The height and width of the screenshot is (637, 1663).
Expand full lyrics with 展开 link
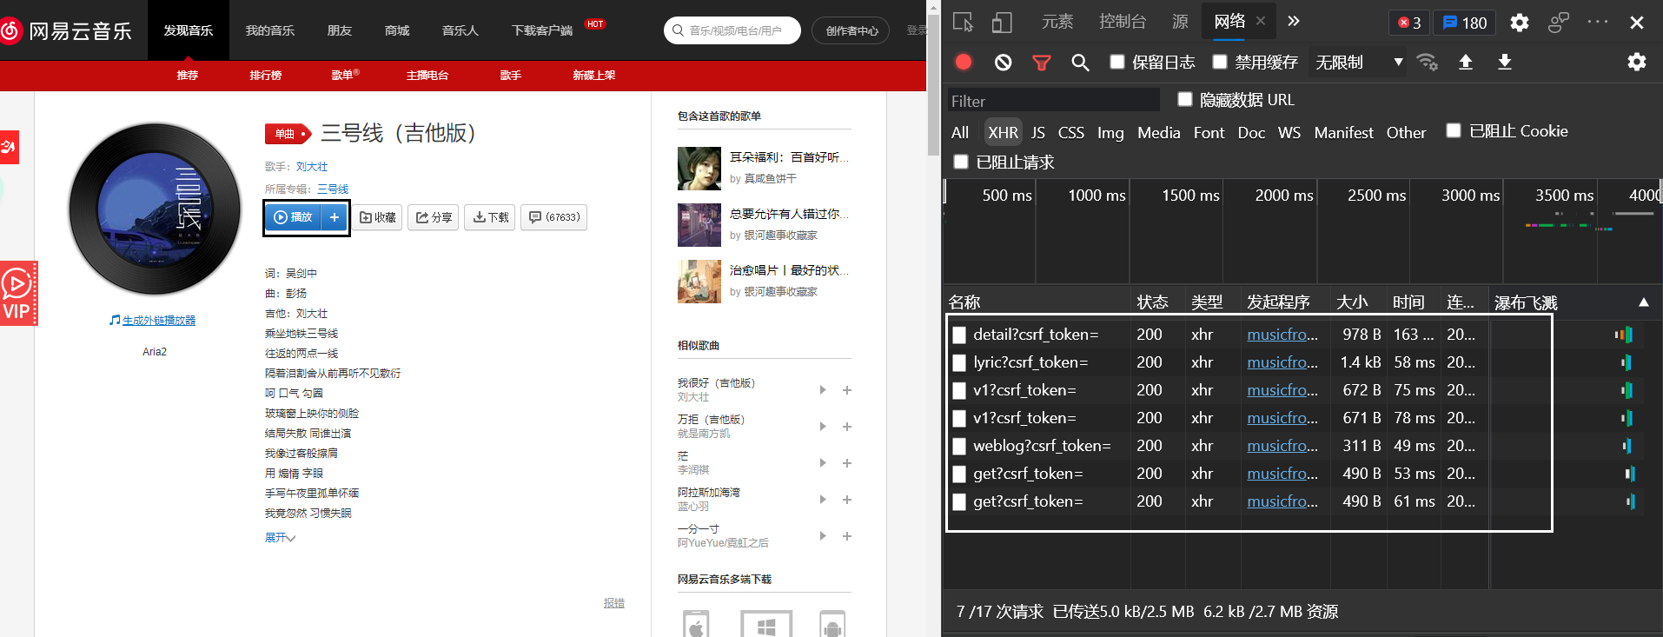(280, 538)
